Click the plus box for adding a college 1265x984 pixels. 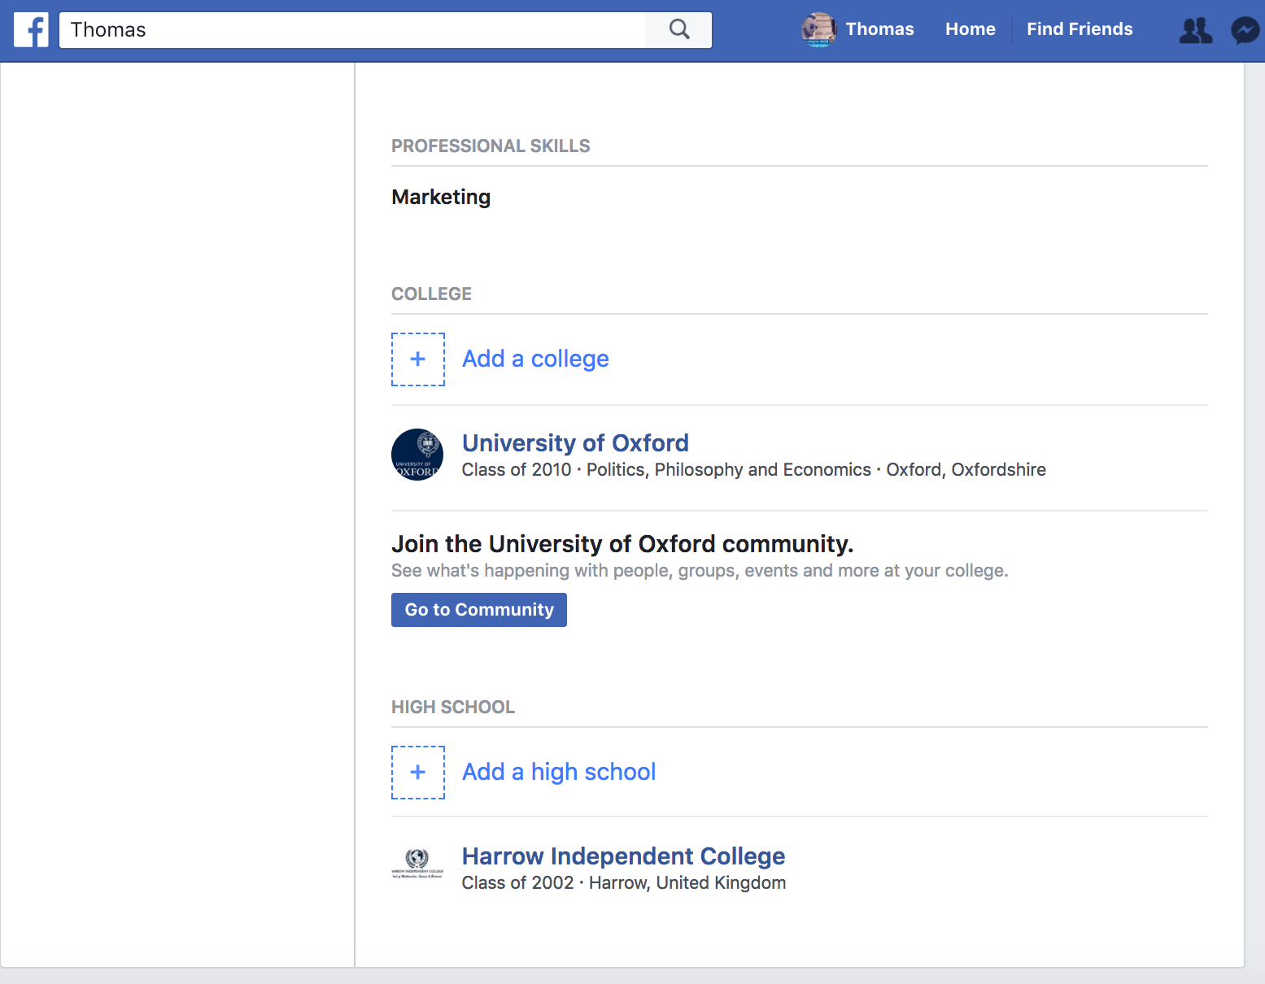pos(418,359)
